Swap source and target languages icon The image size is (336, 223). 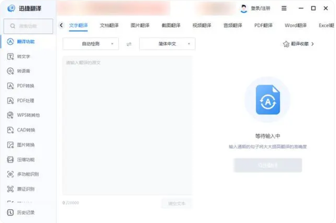(129, 44)
